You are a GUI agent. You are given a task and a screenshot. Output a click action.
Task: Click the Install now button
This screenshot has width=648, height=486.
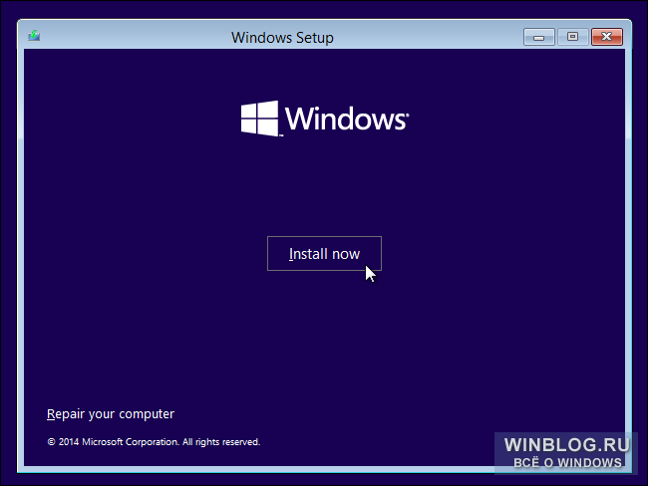[x=324, y=254]
